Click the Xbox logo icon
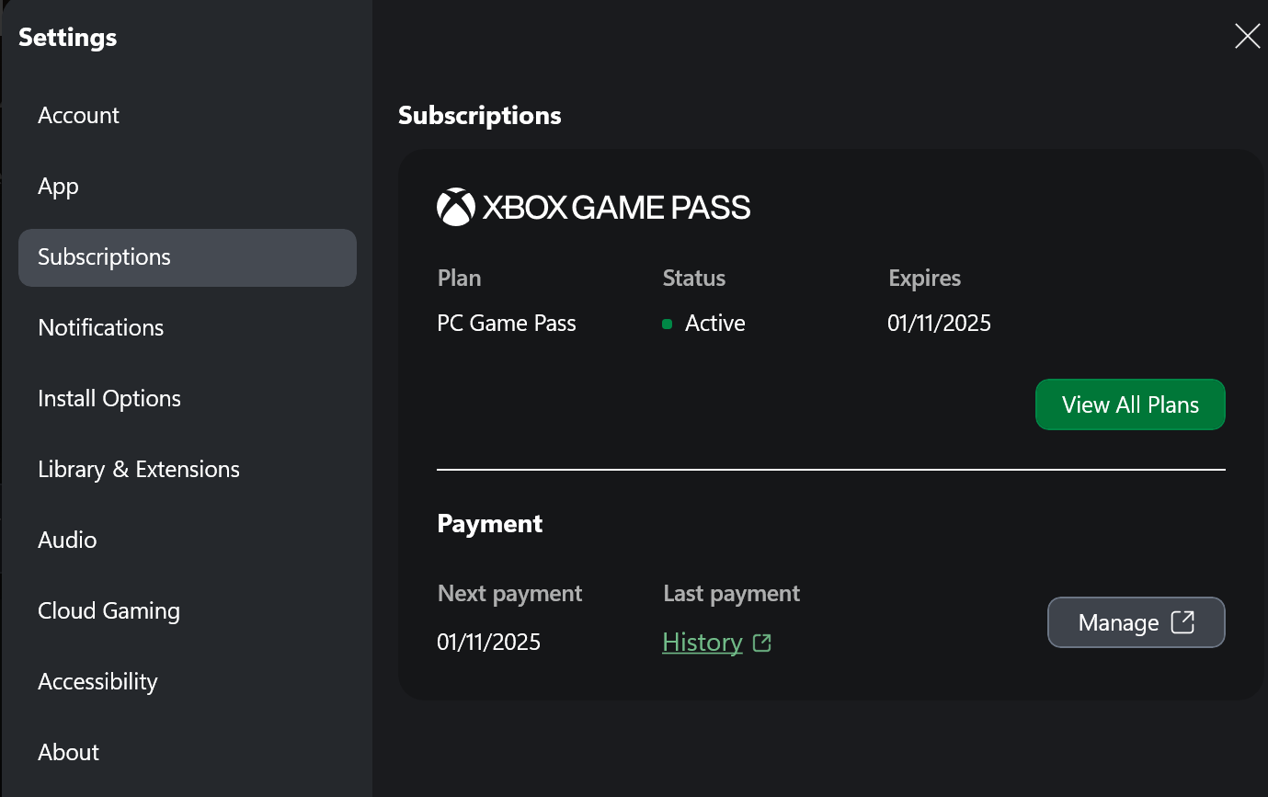Viewport: 1268px width, 797px height. [455, 208]
